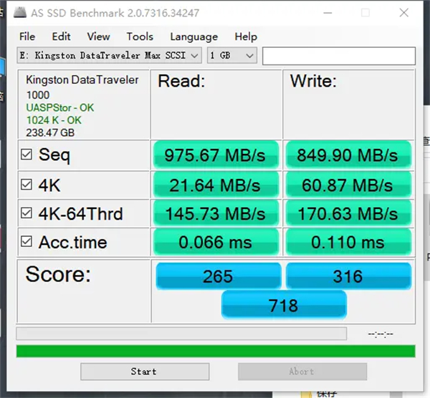
Task: Toggle the Acc.time checkbox
Action: pos(27,242)
